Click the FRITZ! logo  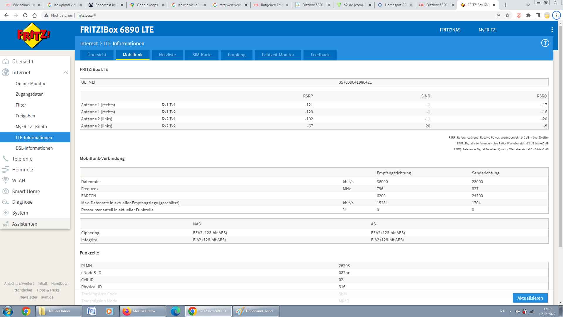(34, 36)
